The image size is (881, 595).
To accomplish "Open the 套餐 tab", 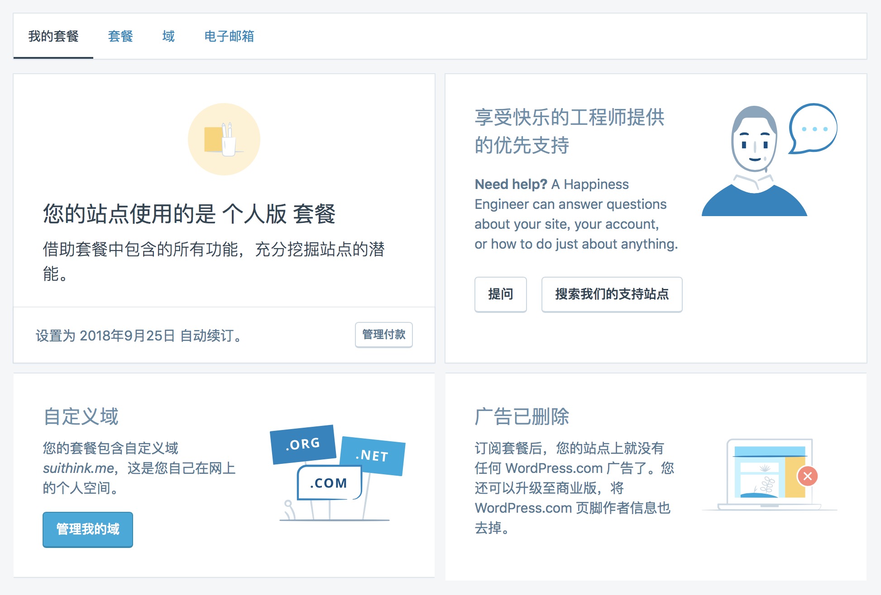I will click(120, 36).
